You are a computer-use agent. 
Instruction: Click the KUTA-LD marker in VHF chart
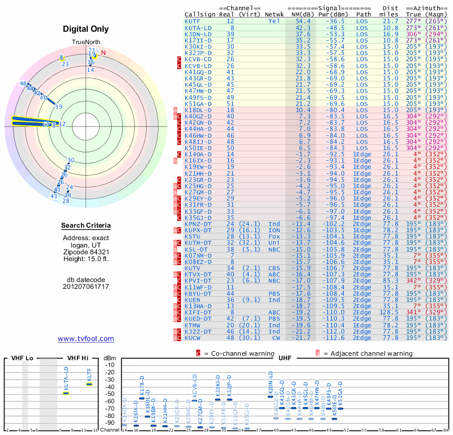coord(66,393)
